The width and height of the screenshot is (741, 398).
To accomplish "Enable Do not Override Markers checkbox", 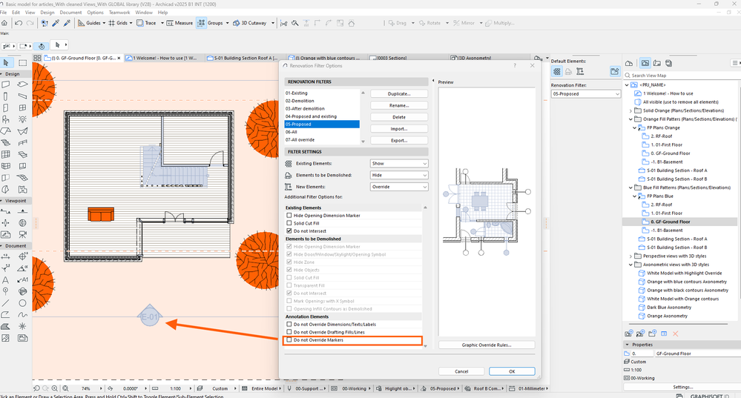I will click(290, 340).
